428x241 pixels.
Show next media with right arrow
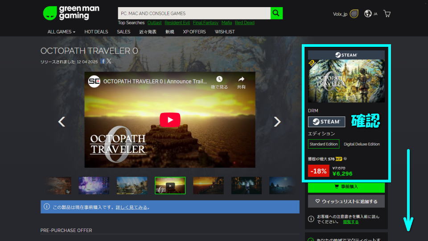(x=277, y=121)
